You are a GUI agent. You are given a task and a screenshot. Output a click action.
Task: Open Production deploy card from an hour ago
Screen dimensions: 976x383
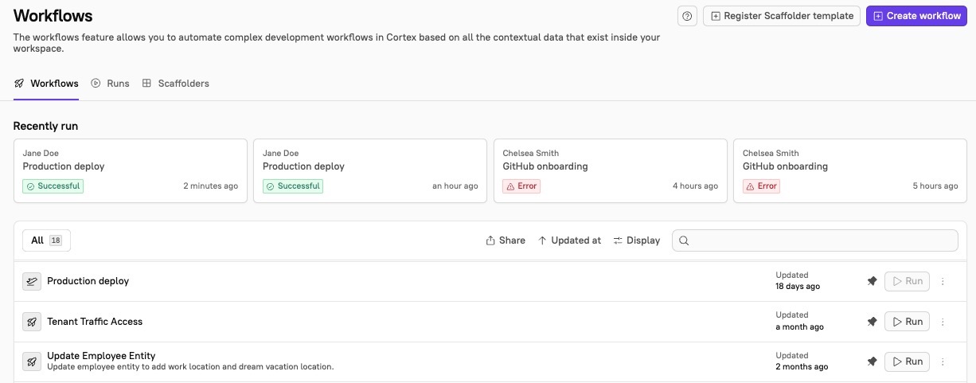(x=370, y=171)
